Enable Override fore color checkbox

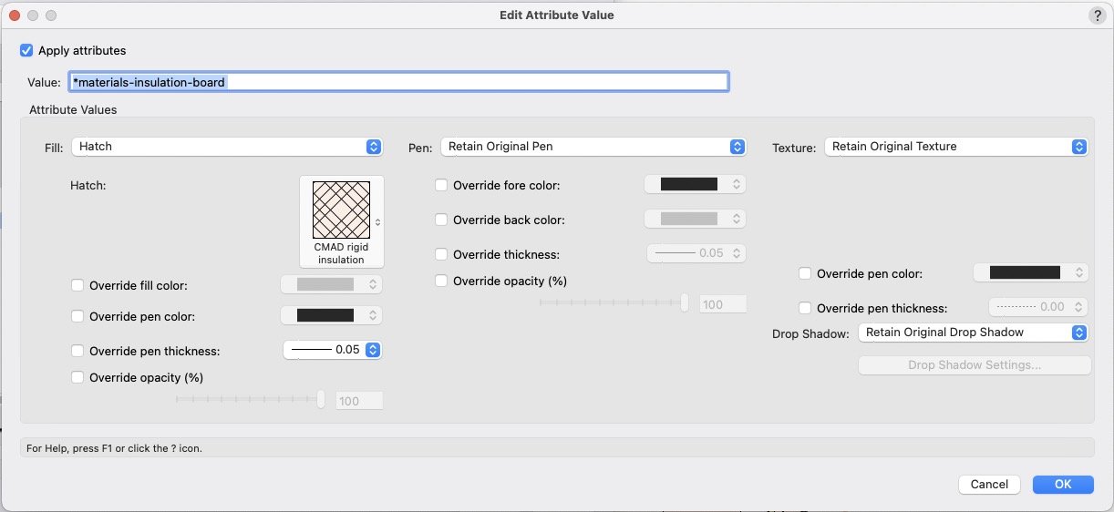[441, 186]
